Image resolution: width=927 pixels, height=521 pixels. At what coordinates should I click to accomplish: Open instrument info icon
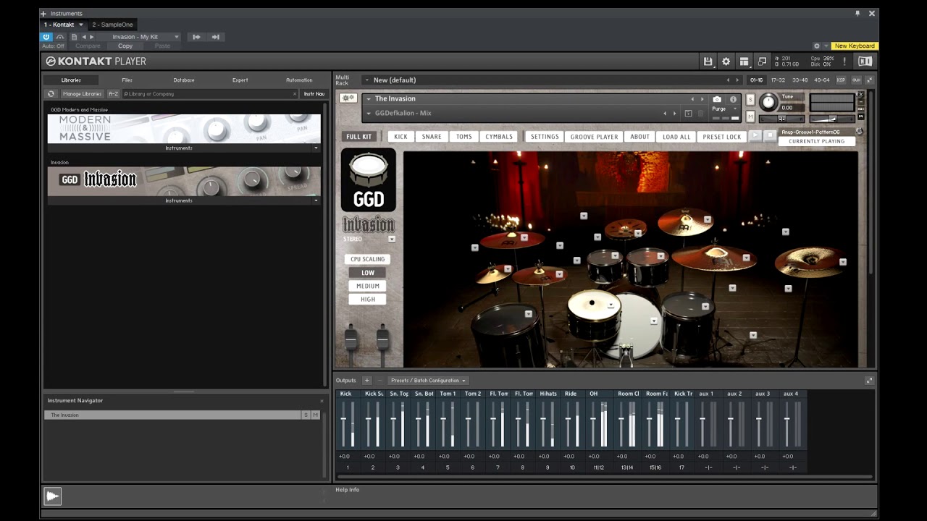pyautogui.click(x=733, y=99)
